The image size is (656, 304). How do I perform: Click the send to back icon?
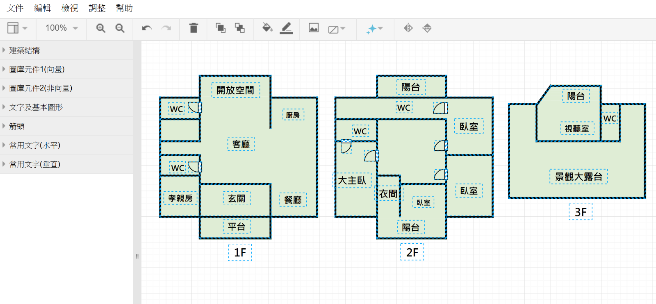point(239,28)
